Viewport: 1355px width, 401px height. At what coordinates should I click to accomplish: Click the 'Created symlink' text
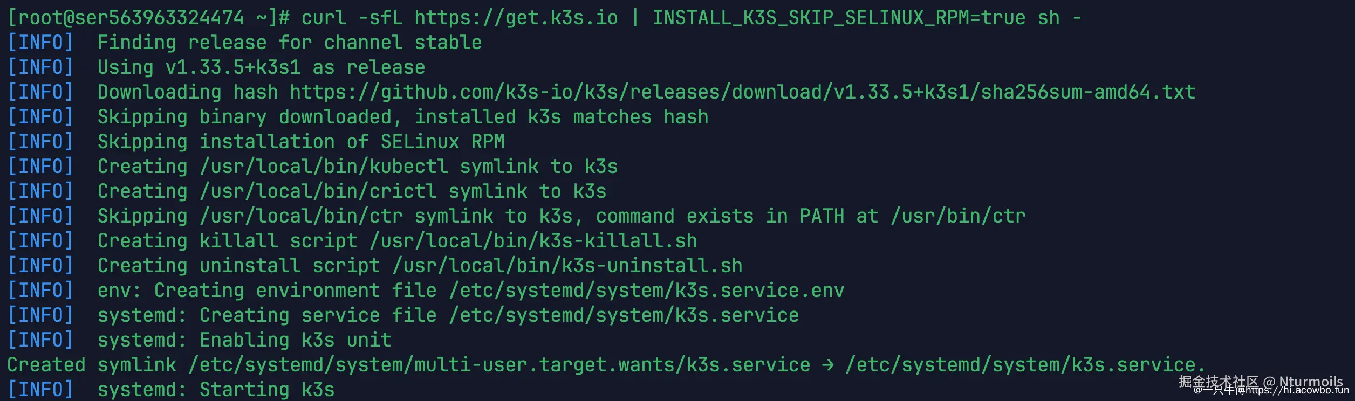[92, 365]
